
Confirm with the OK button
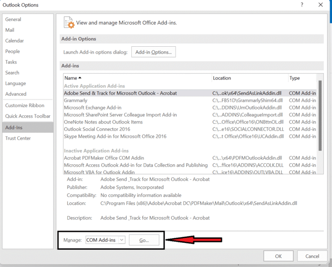point(278,256)
